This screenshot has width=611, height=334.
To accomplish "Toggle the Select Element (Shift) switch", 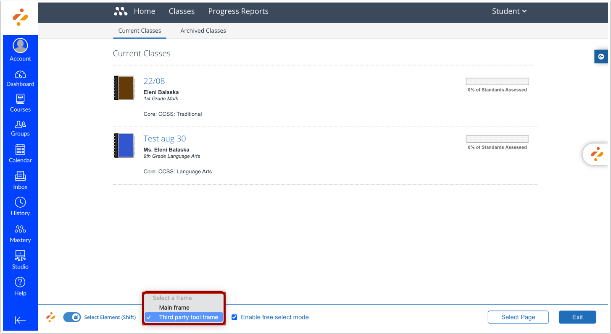I will coord(72,317).
